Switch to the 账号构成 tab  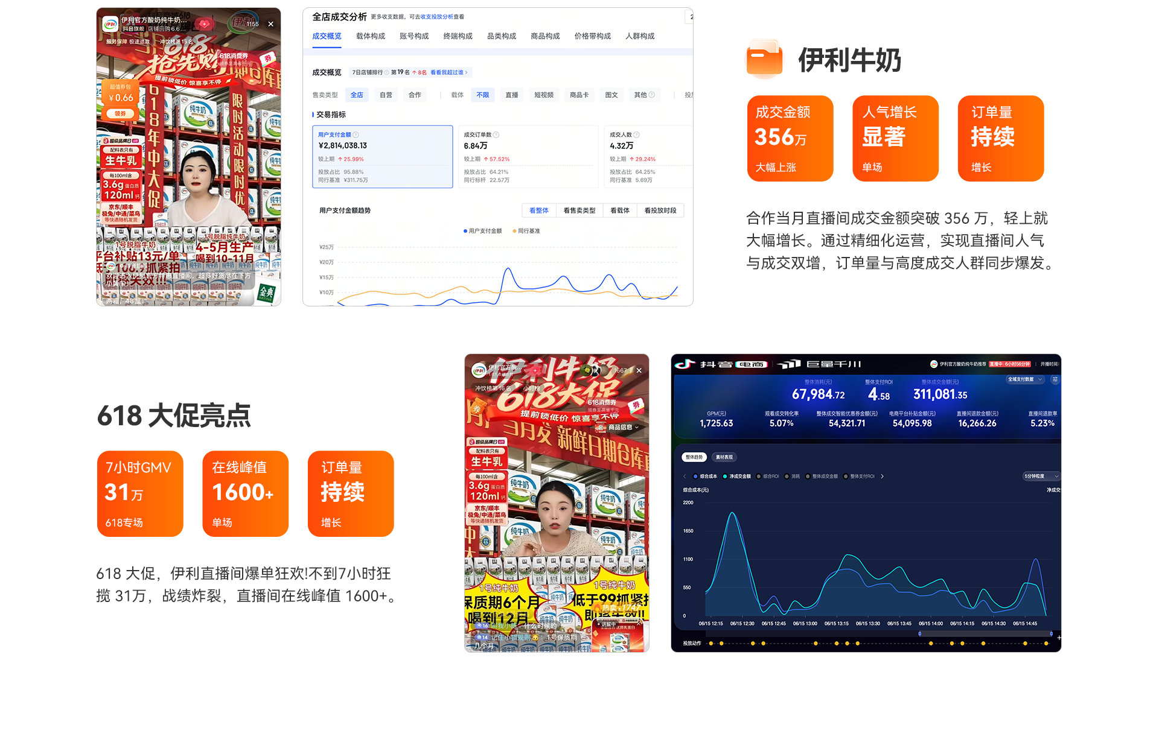point(414,36)
